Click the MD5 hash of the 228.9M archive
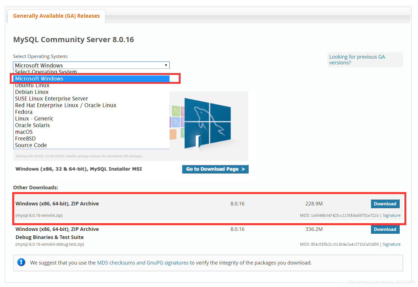Screen dimensions: 418x287 (345, 215)
